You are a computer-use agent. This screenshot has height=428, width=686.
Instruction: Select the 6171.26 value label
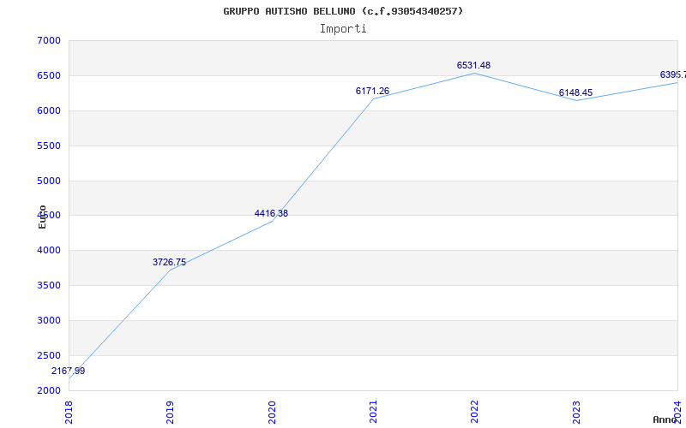[372, 92]
